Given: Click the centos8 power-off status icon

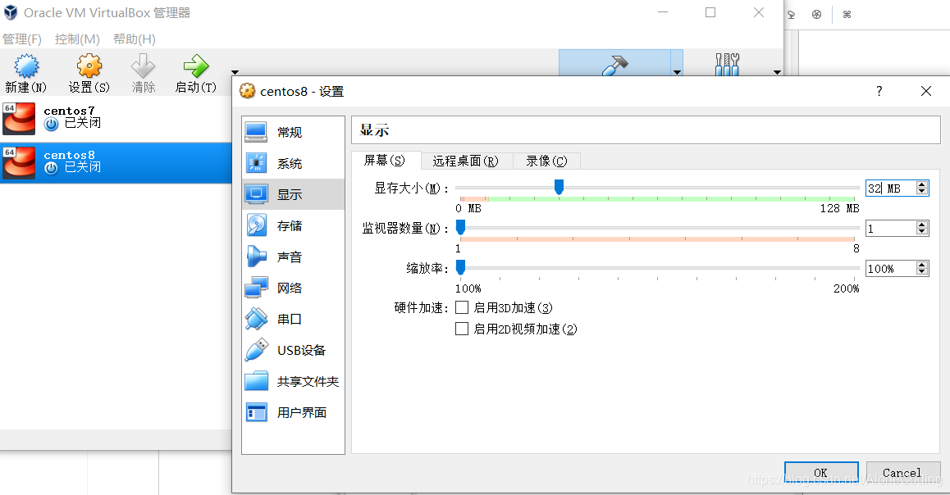Looking at the screenshot, I should pyautogui.click(x=52, y=168).
